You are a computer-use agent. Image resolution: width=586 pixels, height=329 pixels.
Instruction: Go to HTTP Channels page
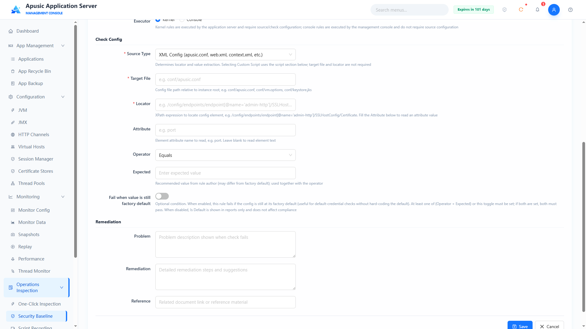34,135
